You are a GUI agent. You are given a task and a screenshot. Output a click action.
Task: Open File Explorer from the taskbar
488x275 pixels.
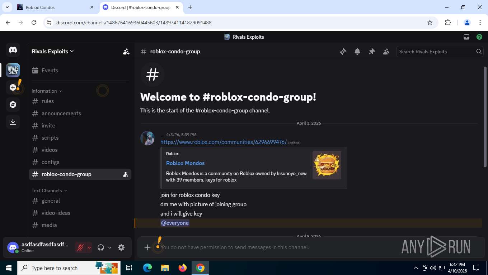coord(165,268)
